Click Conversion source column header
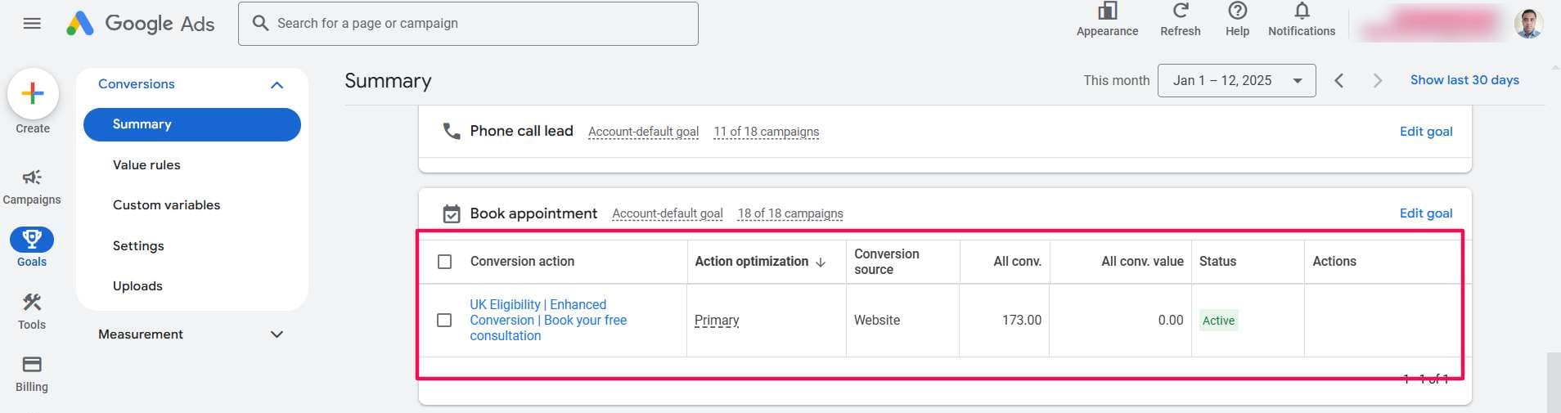 (887, 262)
